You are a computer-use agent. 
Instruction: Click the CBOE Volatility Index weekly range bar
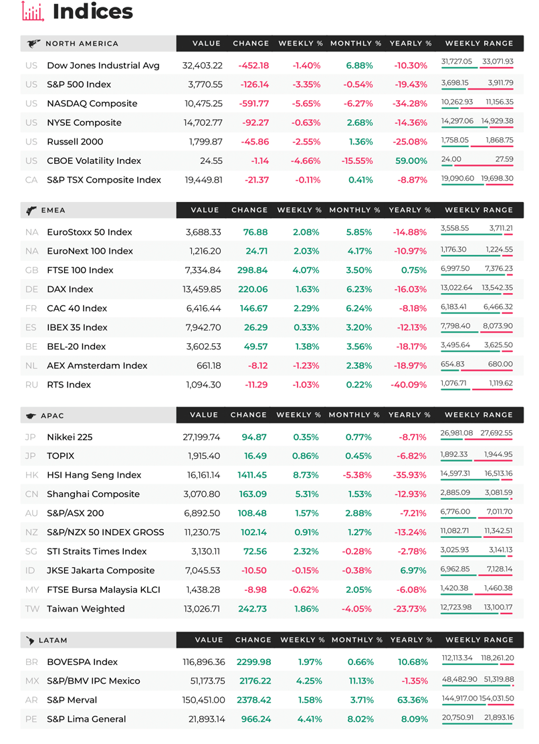point(477,166)
